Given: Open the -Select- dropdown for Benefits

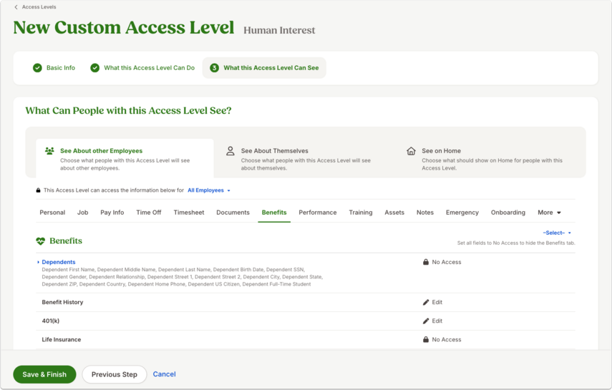Looking at the screenshot, I should tap(557, 233).
